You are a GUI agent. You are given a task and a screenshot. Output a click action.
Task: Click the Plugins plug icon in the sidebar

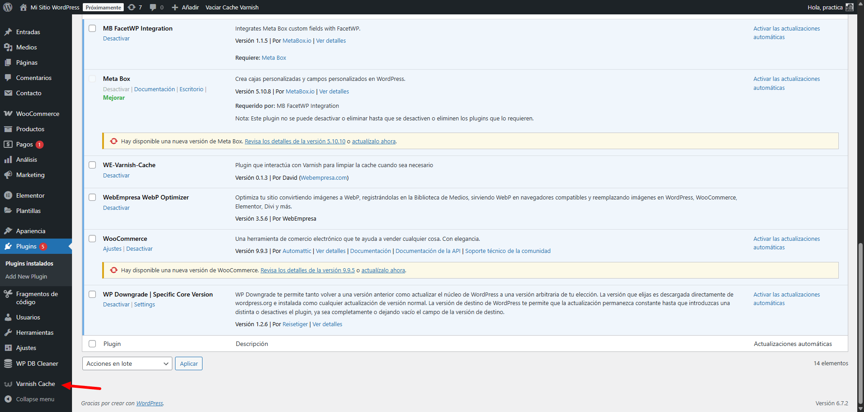8,246
